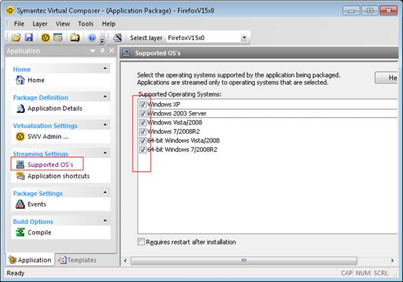
Task: Click the stacked folders toolbar icon
Action: pyautogui.click(x=75, y=37)
